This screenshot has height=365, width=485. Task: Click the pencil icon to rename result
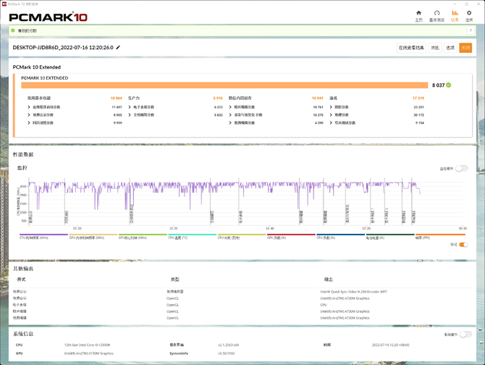pyautogui.click(x=119, y=48)
